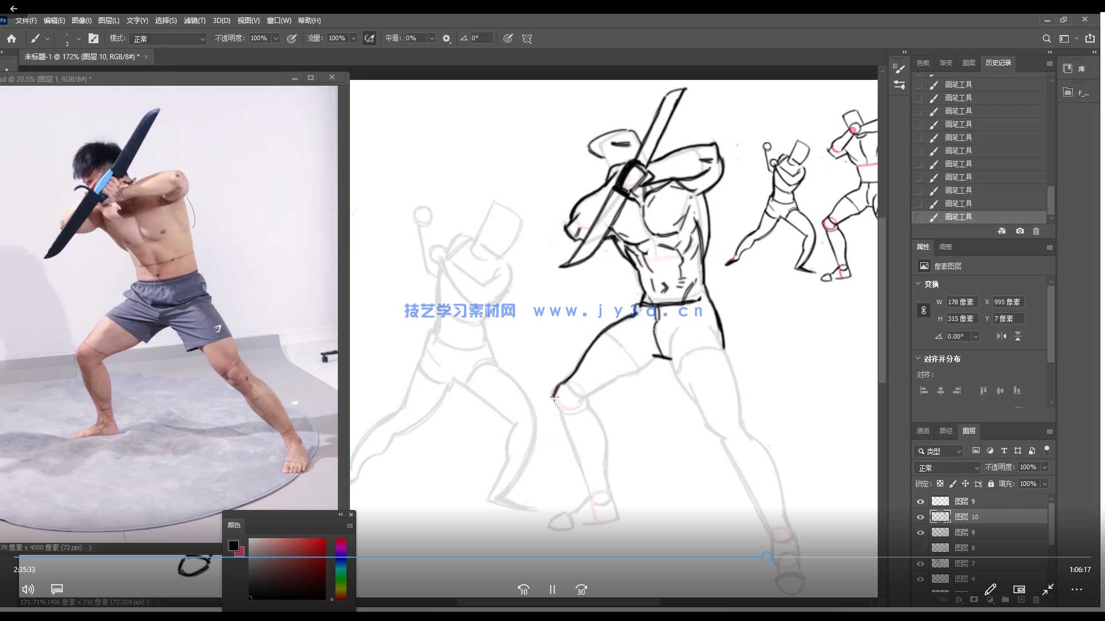The width and height of the screenshot is (1105, 621).
Task: Collapse the 变换 section
Action: point(919,284)
